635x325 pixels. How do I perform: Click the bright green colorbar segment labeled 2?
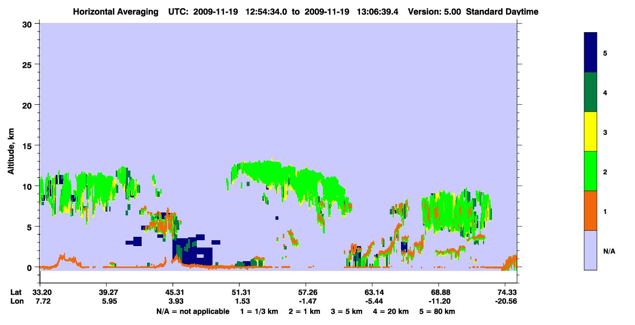[x=591, y=171]
